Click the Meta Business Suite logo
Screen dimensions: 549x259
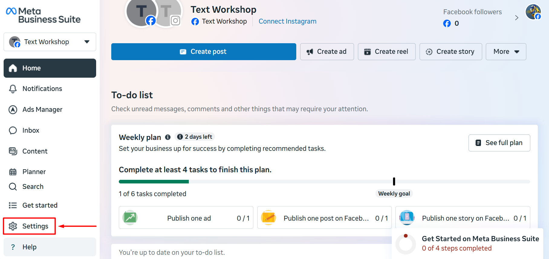pos(43,15)
